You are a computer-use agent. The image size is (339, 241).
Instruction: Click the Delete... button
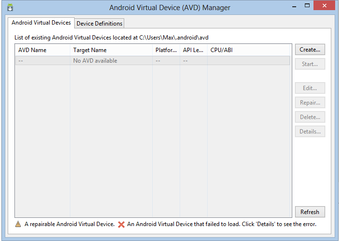pos(310,117)
